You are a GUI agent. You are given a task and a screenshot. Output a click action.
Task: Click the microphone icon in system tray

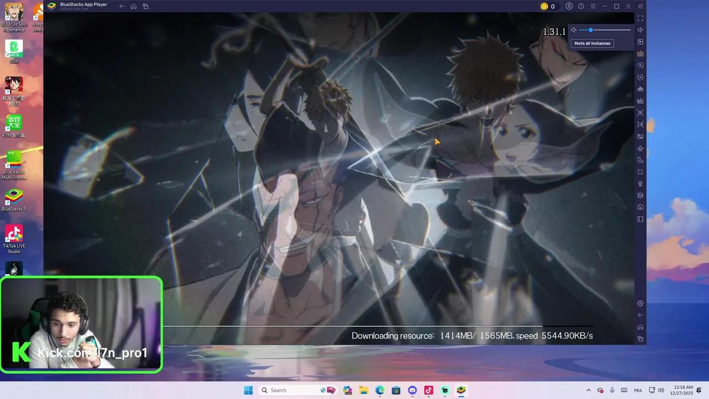tap(612, 390)
